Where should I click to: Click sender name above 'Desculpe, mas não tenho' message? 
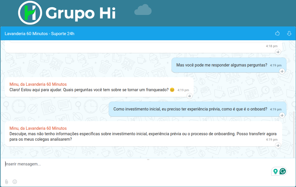[x=38, y=128]
